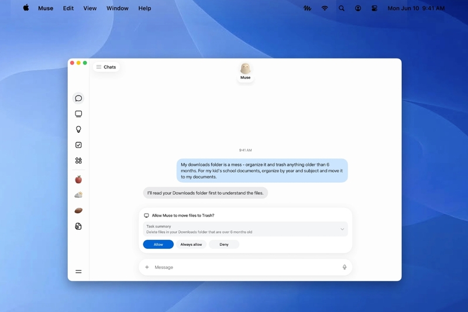Open the View menu
468x312 pixels.
click(90, 8)
